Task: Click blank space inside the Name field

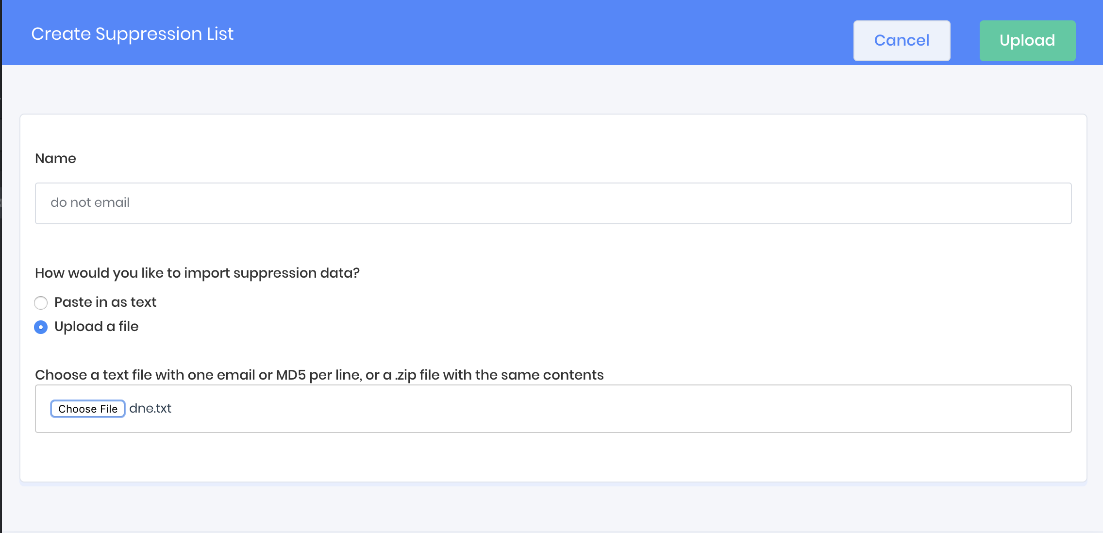Action: (x=583, y=203)
